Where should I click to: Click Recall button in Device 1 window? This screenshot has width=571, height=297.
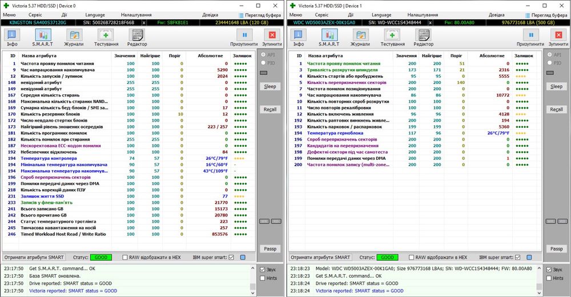tap(556, 109)
